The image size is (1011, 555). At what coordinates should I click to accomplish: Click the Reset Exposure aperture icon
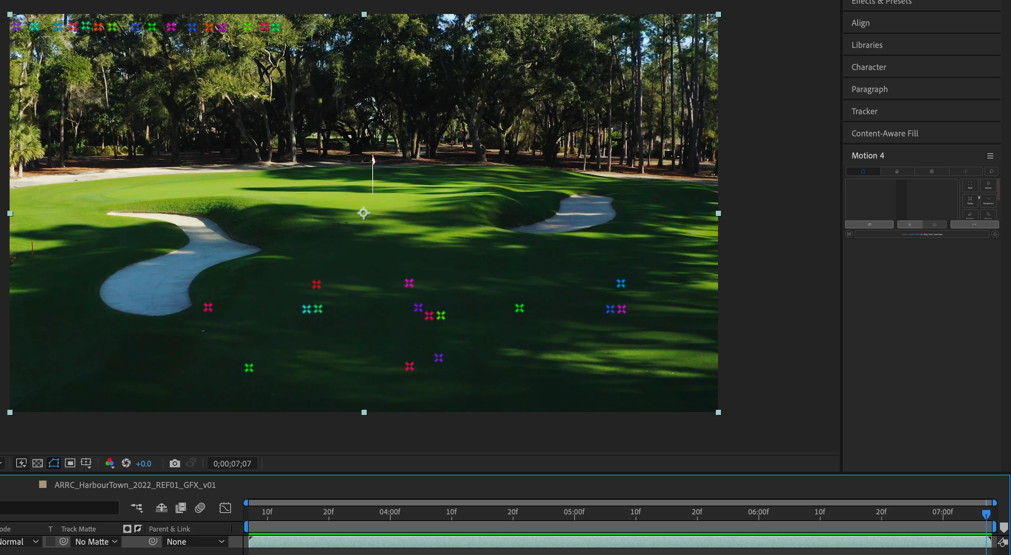[x=126, y=463]
